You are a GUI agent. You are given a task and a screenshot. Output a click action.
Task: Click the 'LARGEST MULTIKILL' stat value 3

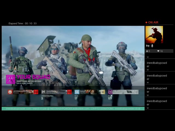(x=42, y=98)
